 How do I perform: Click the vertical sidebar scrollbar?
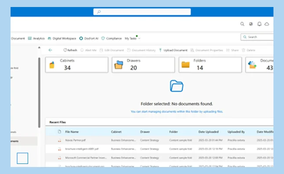pos(39,92)
